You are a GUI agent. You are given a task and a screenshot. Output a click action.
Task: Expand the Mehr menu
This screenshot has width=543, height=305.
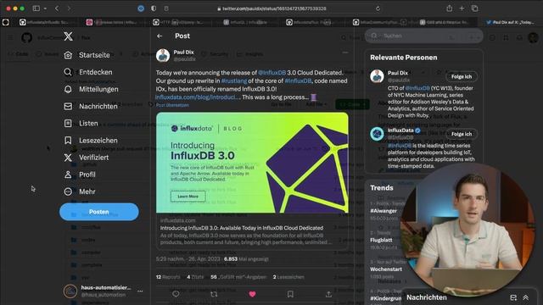80,191
